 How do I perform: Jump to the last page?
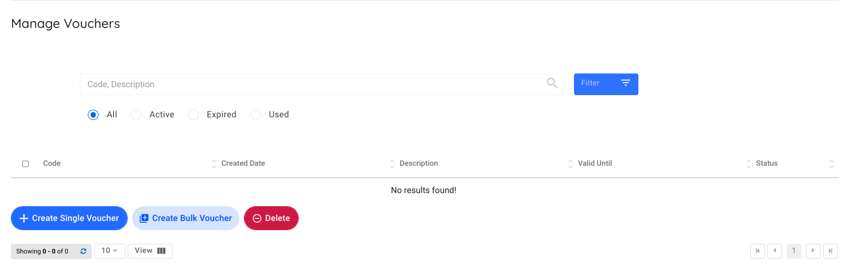coord(830,251)
